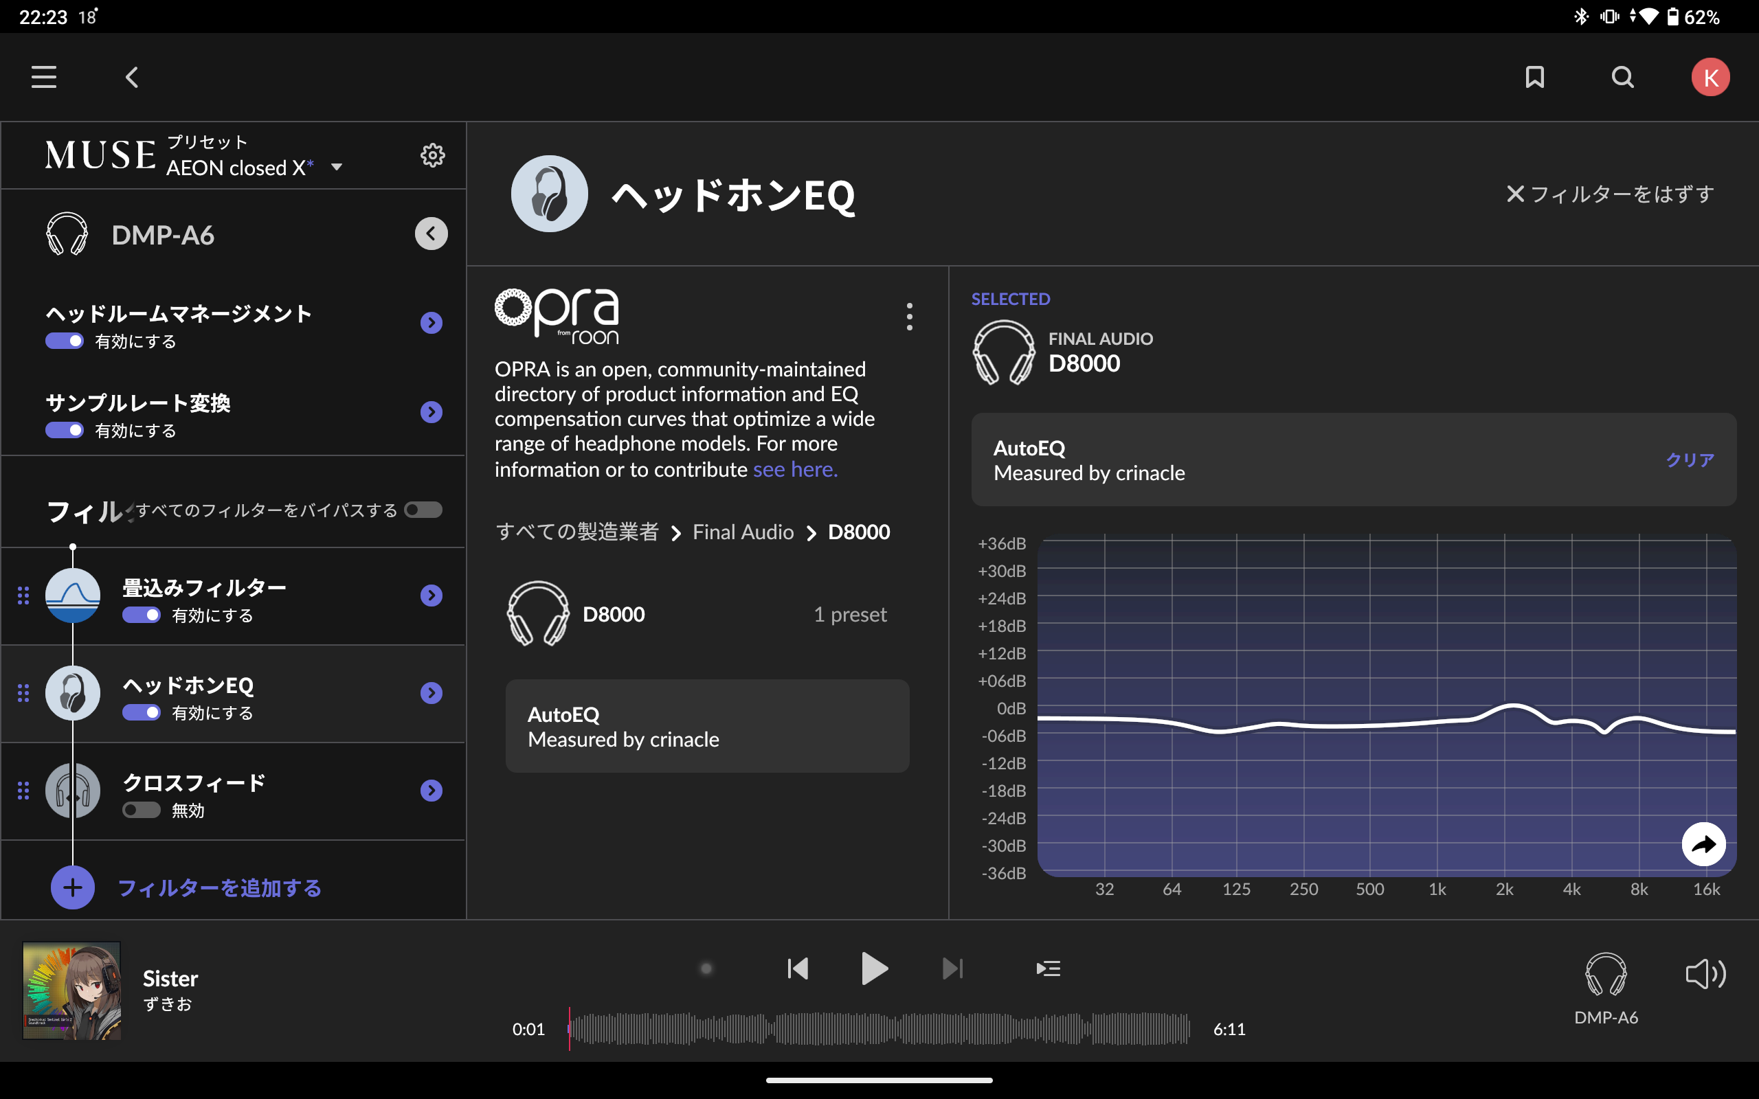Collapse the panel with the DMP-A6 round arrow
This screenshot has width=1759, height=1099.
point(431,234)
